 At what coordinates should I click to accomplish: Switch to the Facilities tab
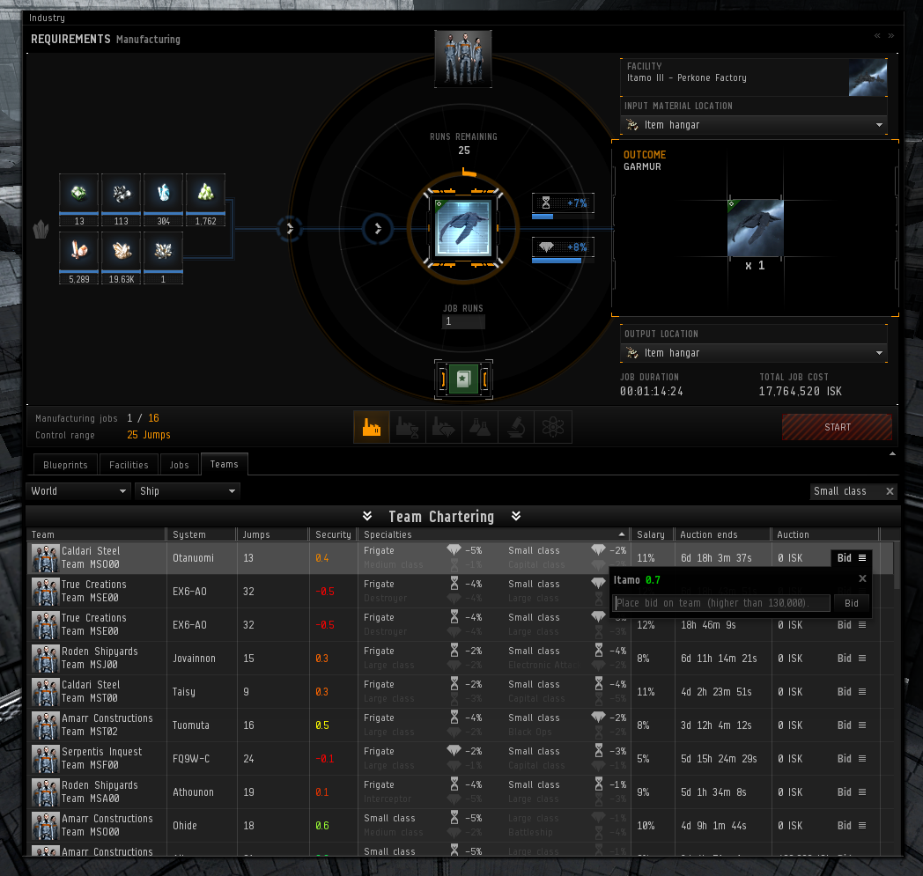pyautogui.click(x=129, y=465)
